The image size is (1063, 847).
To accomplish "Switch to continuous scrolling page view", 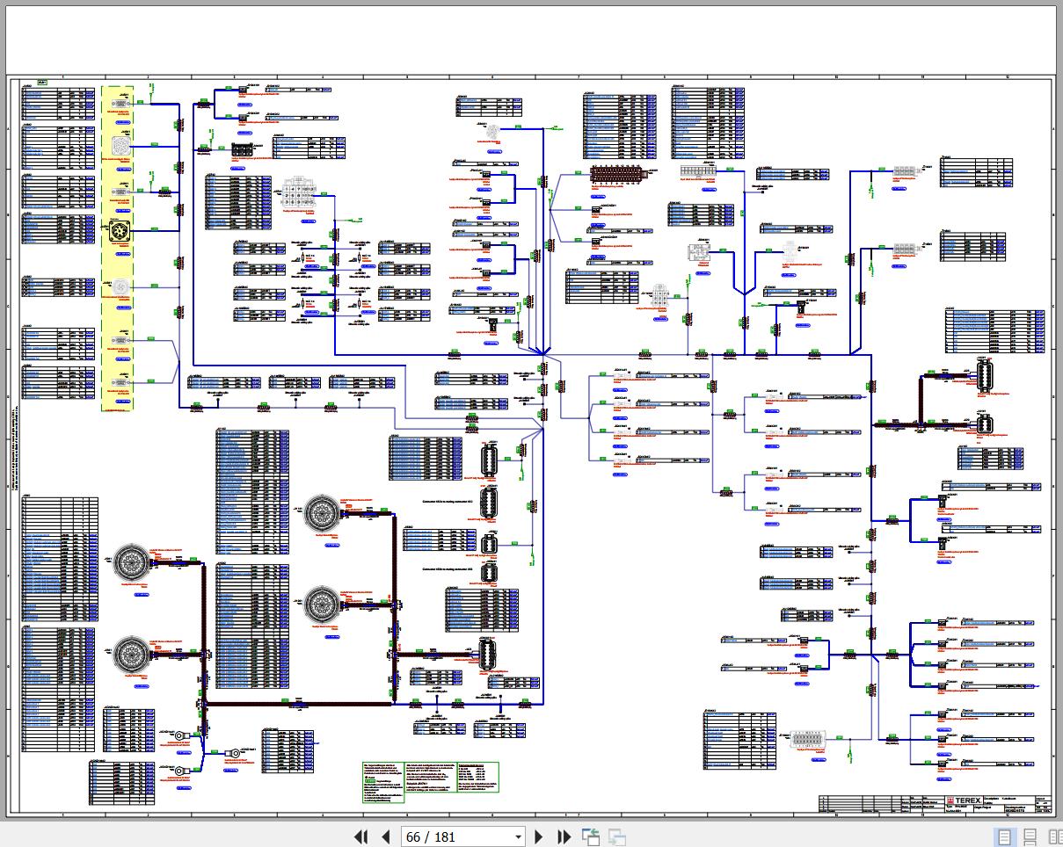I will point(1030,836).
